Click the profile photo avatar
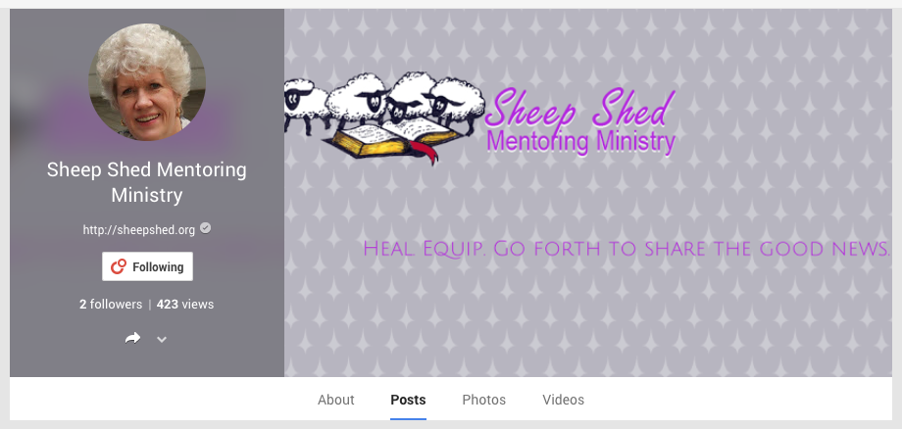The image size is (902, 429). coord(147,82)
